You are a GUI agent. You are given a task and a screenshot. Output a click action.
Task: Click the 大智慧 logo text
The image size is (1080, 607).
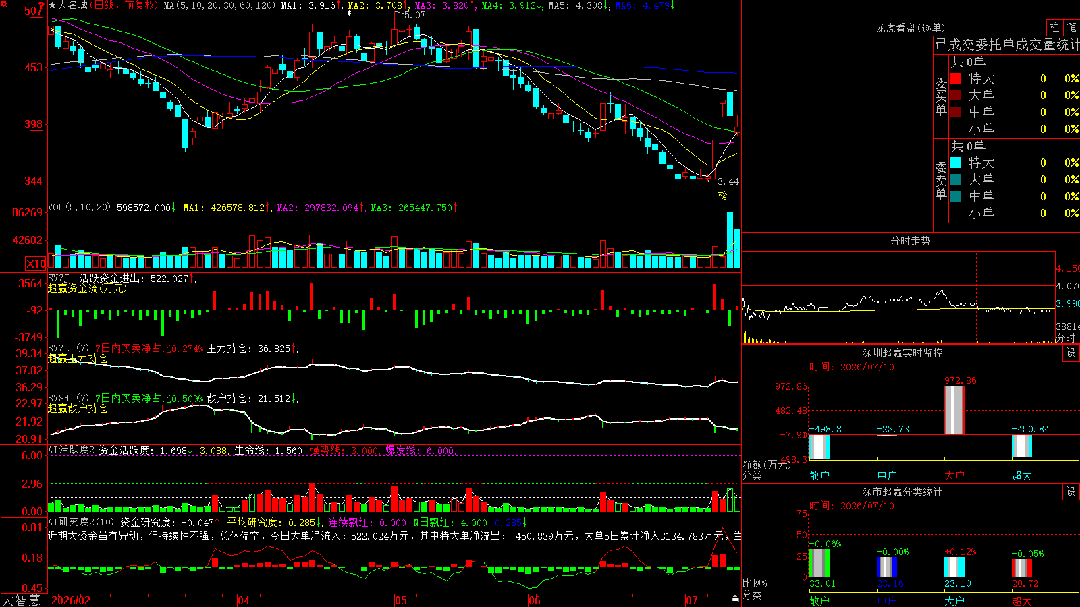(21, 600)
